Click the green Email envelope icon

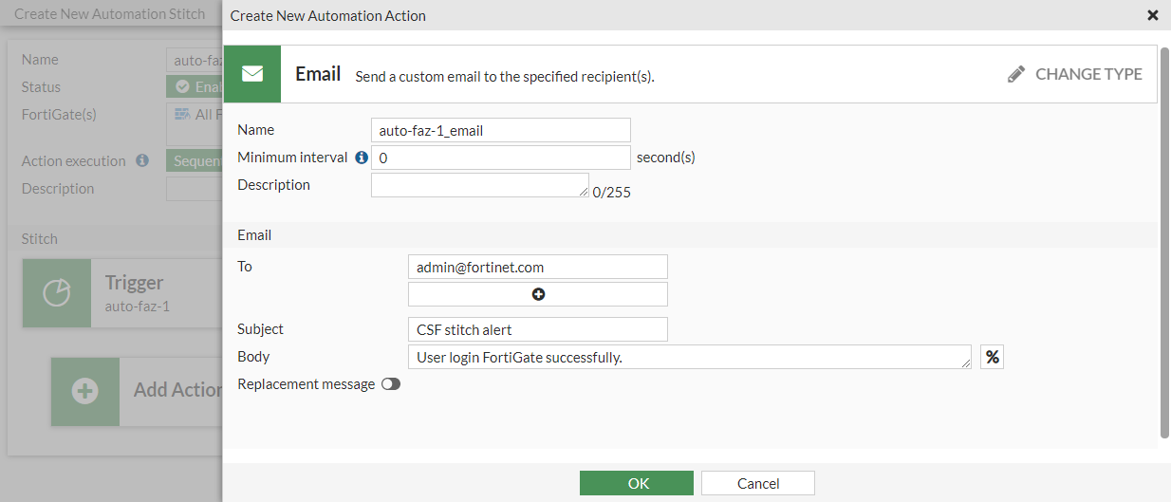(x=252, y=74)
